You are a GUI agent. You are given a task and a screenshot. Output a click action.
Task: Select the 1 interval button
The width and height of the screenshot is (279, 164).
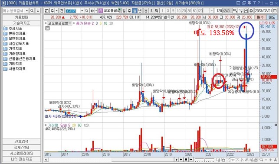click(x=162, y=11)
